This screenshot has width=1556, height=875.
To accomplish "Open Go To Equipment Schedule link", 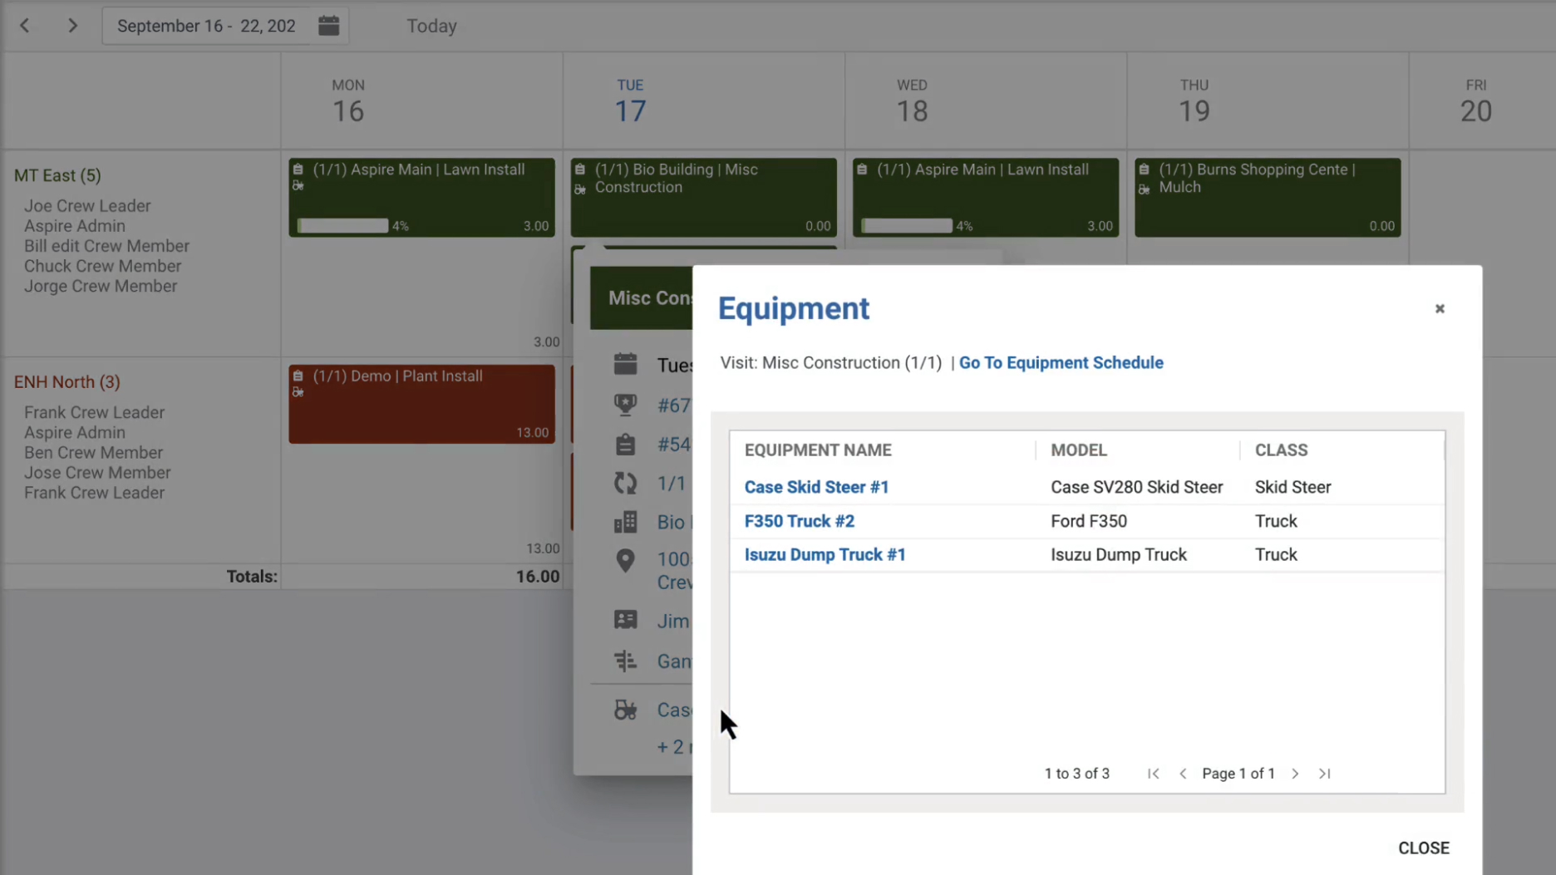I will 1061,362.
